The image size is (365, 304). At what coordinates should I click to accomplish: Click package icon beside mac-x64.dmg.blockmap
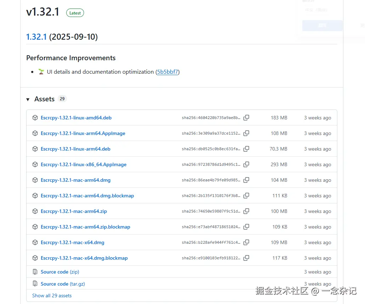(35, 258)
